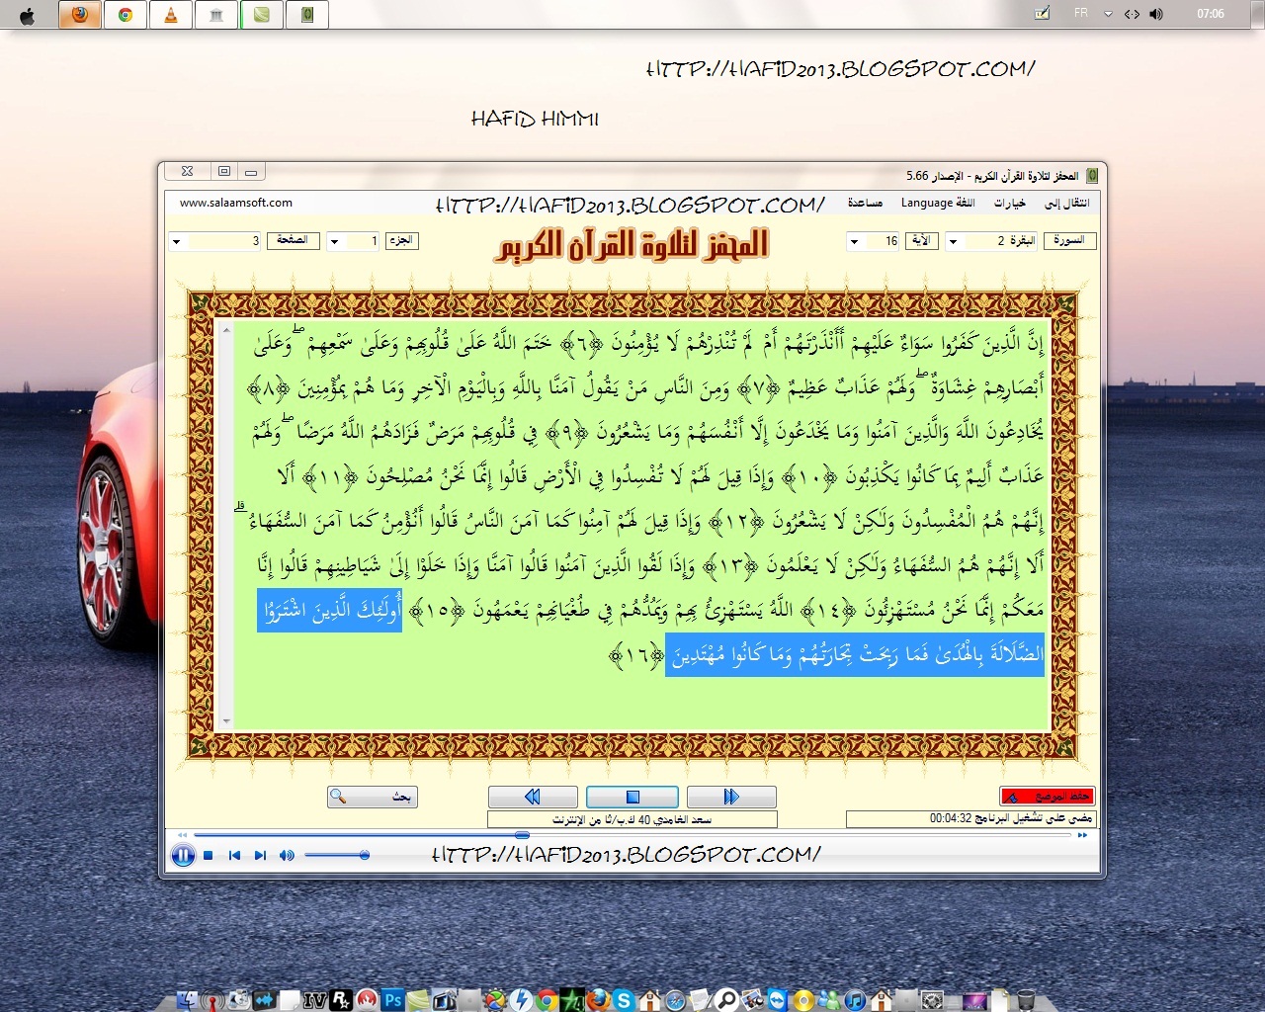Open the search بحث button
Screen dimensions: 1265x1012
pyautogui.click(x=373, y=797)
